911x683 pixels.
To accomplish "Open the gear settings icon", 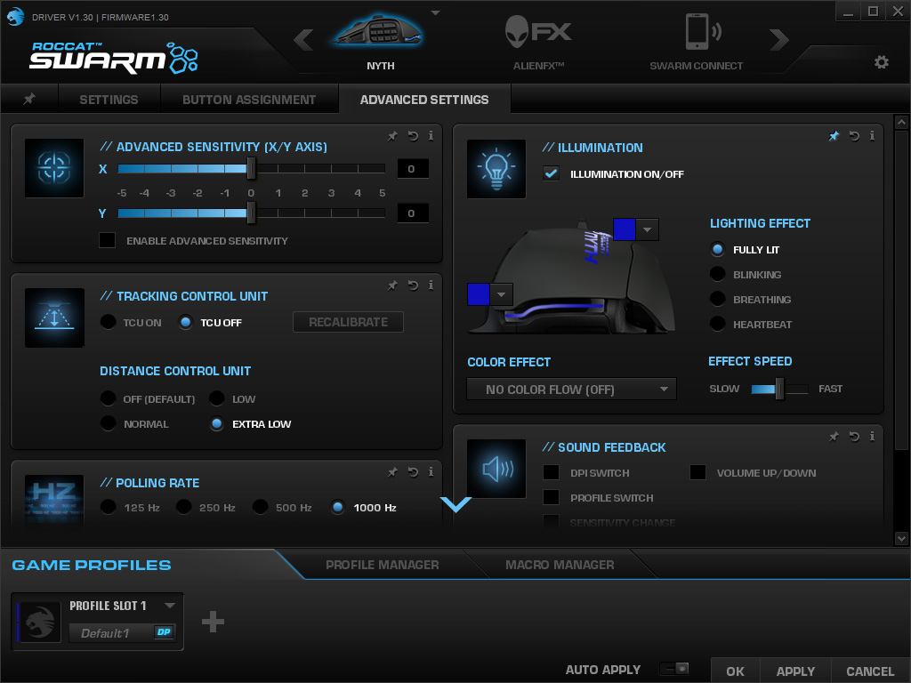I will click(x=882, y=62).
